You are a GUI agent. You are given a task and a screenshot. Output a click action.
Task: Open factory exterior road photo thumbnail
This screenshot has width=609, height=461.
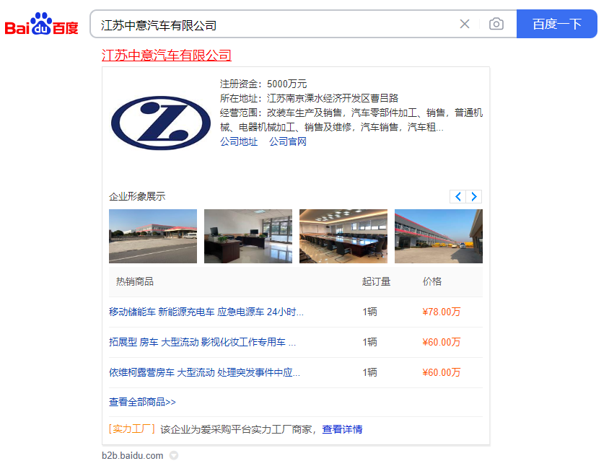(x=153, y=236)
